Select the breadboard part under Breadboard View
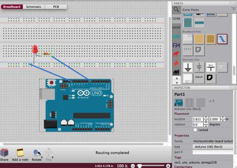The image size is (237, 168). (188, 39)
